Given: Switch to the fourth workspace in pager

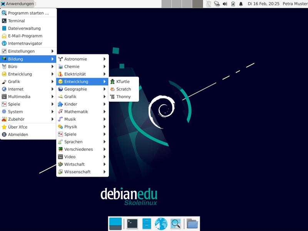Looking at the screenshot, I should [198, 4].
